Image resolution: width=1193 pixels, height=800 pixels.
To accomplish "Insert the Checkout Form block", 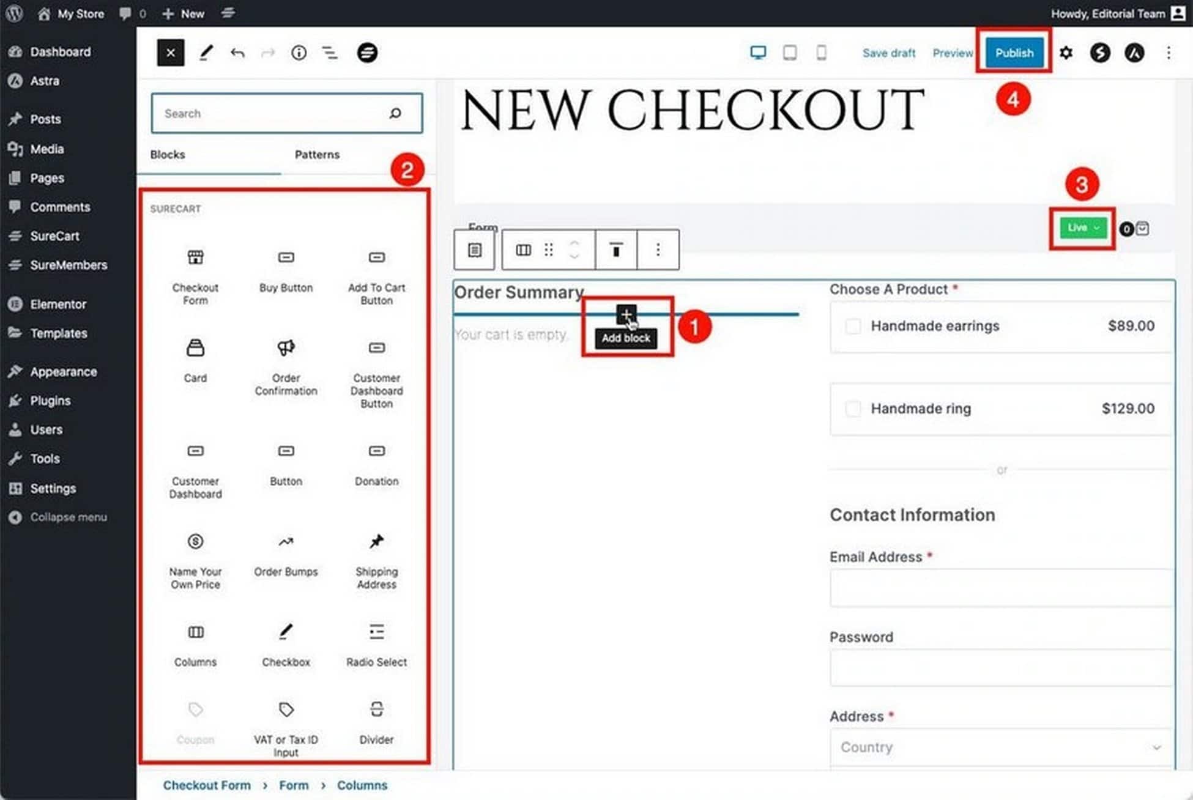I will pos(195,276).
